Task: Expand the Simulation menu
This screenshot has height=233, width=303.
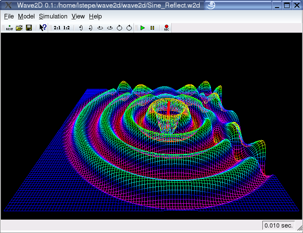Action: (x=53, y=16)
